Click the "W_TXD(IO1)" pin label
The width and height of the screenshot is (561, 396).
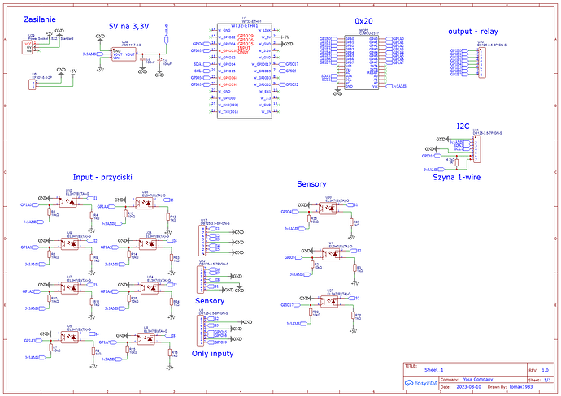pyautogui.click(x=228, y=112)
